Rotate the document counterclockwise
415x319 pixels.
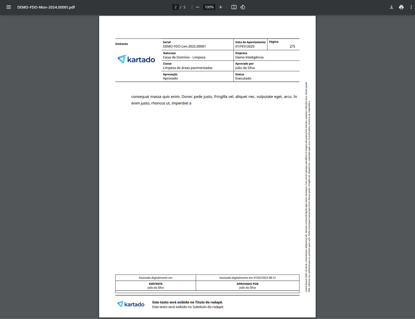(243, 7)
